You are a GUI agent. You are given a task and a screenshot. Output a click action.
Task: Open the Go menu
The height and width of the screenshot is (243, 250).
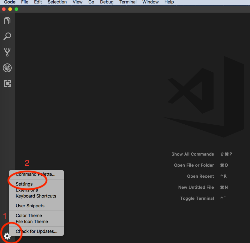click(x=91, y=2)
